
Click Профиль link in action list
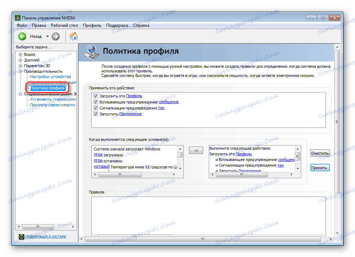tap(134, 96)
